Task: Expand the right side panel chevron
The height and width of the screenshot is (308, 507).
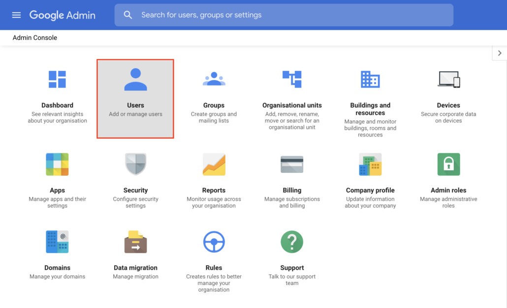Action: pos(500,53)
